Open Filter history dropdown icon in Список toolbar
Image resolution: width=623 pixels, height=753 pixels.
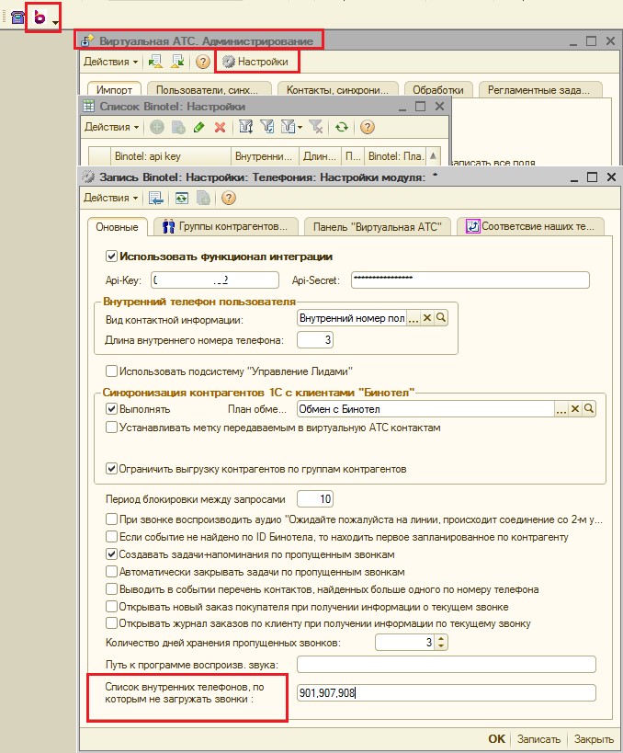click(x=292, y=127)
